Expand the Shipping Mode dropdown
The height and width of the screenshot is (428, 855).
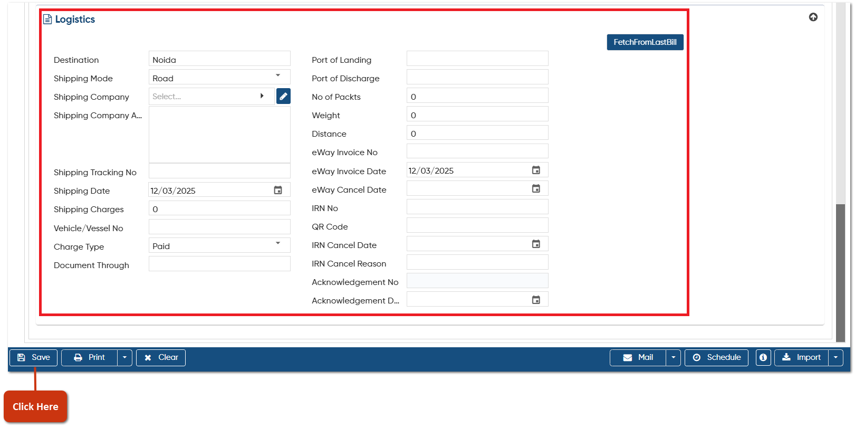pos(278,75)
